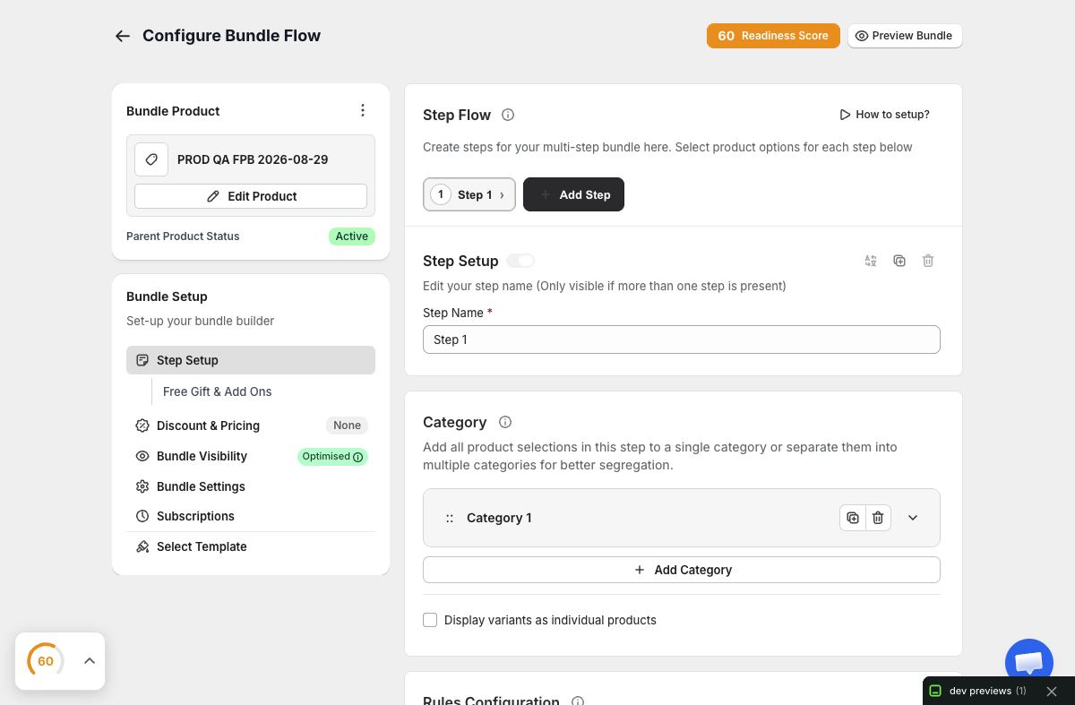This screenshot has width=1075, height=705.
Task: Open the Bundle Product three-dot menu
Action: pos(363,110)
